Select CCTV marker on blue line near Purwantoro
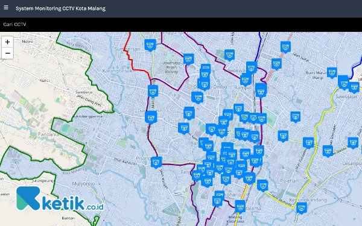Screen dimensions: 362x226 (x=252, y=67)
